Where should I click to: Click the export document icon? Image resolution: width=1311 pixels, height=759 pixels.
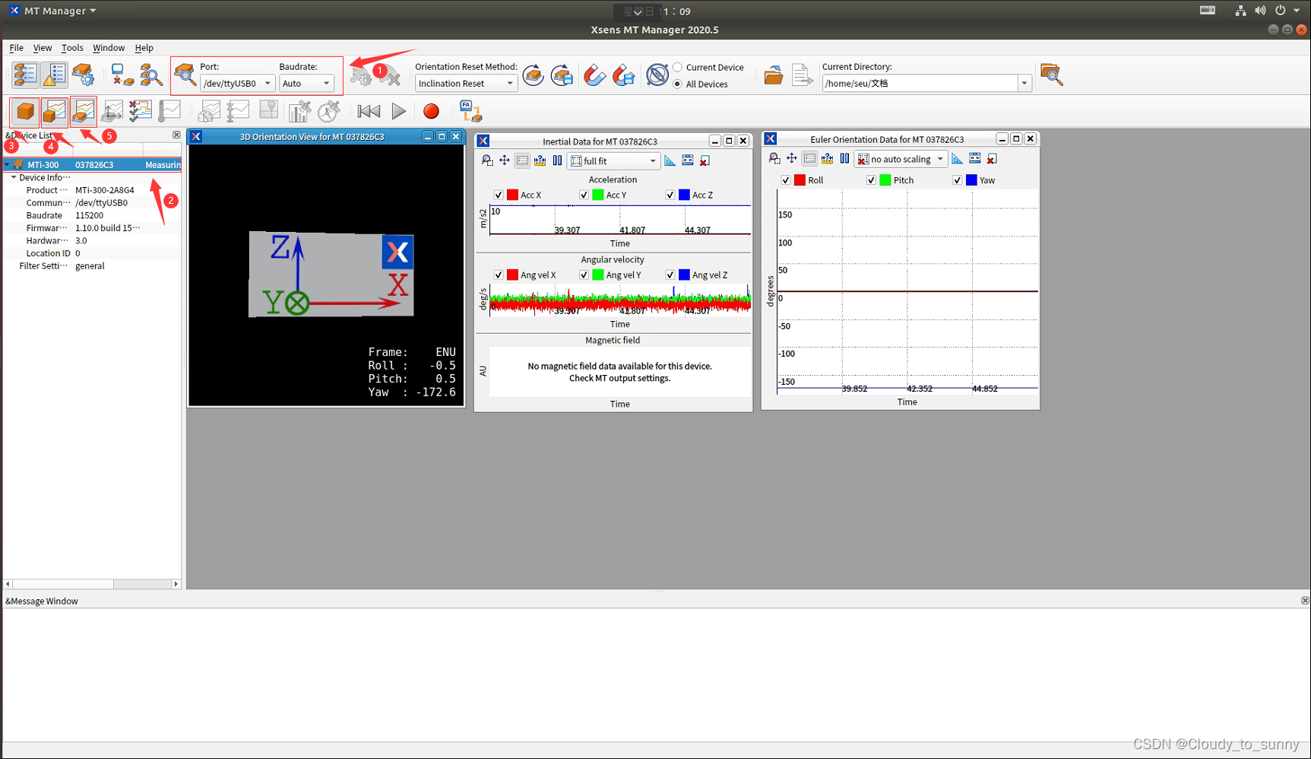pos(802,75)
